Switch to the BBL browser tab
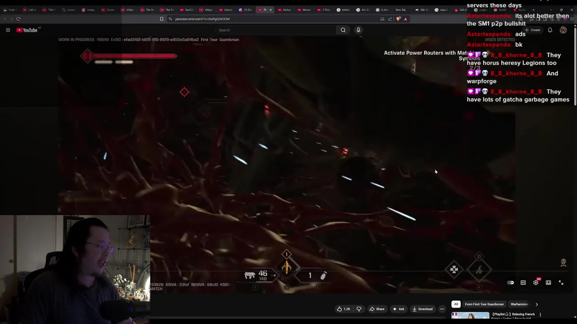This screenshot has height=324, width=577. (x=422, y=9)
